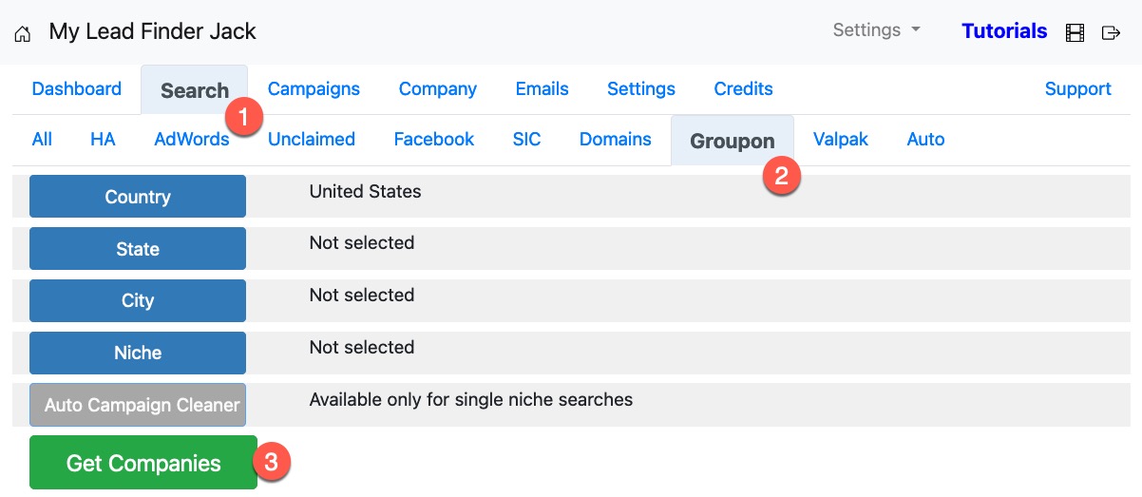
Task: Open the film strip video icon
Action: coord(1075,33)
